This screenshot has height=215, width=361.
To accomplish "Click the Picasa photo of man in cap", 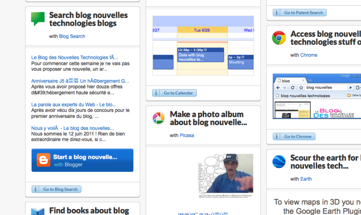I will (x=226, y=176).
